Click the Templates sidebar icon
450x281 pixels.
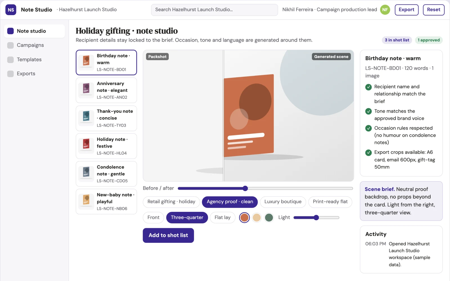coord(10,60)
